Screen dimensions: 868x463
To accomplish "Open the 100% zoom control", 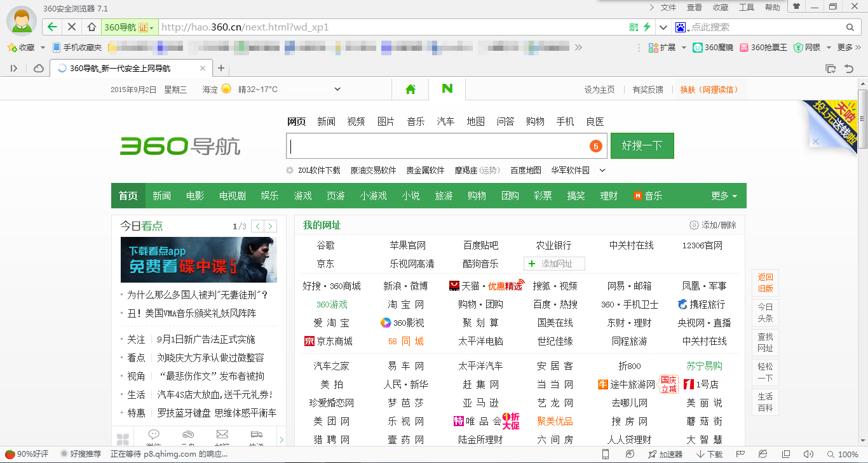I will coord(843,454).
